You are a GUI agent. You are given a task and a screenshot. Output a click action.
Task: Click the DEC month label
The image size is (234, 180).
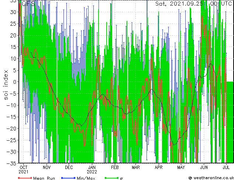(x=69, y=168)
